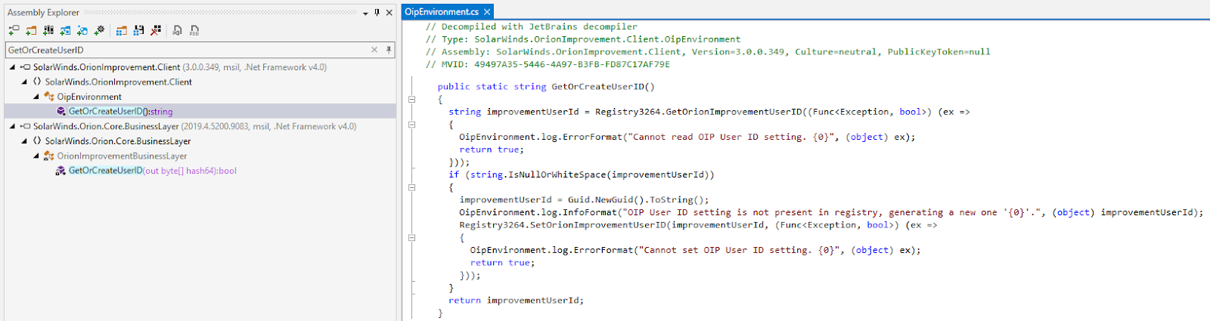Click the final return improvementUserId statement
Screen dimensions: 1210x321
[x=516, y=301]
